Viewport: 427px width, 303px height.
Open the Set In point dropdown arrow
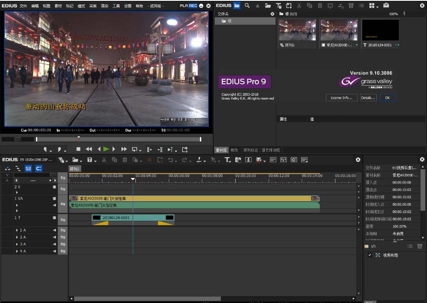51,151
